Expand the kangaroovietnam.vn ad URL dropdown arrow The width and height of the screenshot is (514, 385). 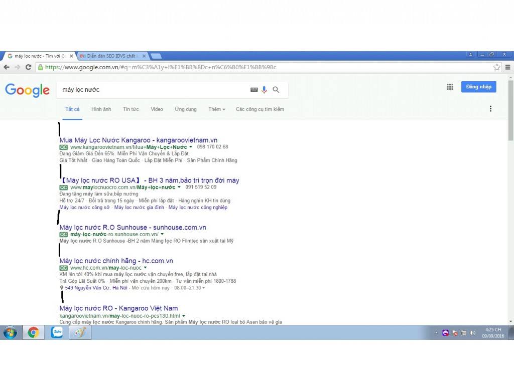(x=191, y=147)
